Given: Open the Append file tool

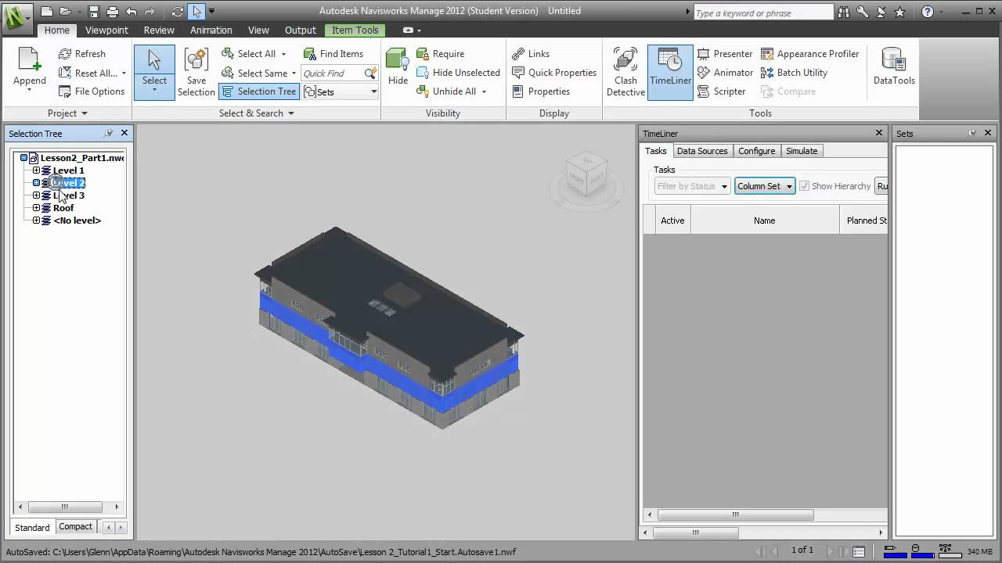Looking at the screenshot, I should pos(29,70).
